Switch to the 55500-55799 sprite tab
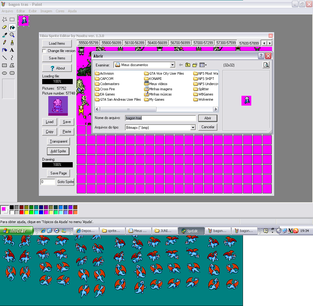 (88, 43)
